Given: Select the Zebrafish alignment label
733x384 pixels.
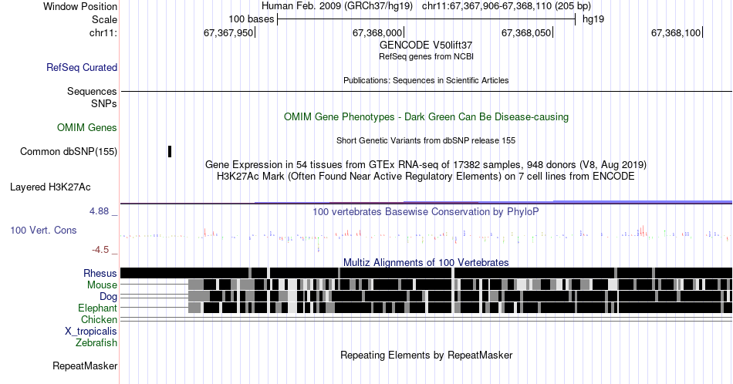Looking at the screenshot, I should coord(96,342).
